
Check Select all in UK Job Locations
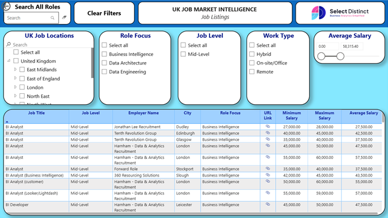pos(16,52)
